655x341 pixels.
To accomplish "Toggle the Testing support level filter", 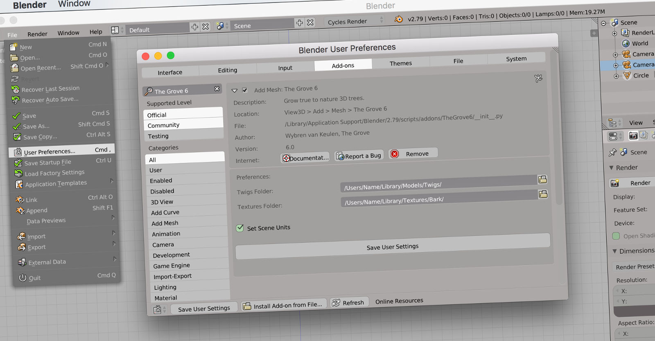I will pyautogui.click(x=184, y=134).
